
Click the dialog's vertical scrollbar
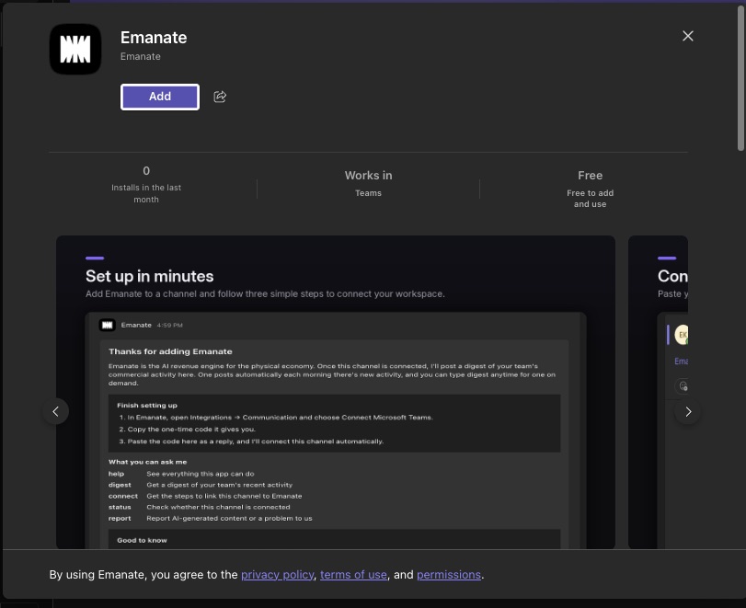tap(740, 78)
